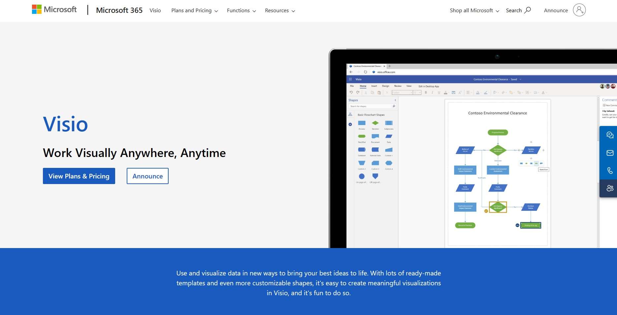Expand the Resources dropdown menu
The image size is (617, 315).
[x=280, y=11]
